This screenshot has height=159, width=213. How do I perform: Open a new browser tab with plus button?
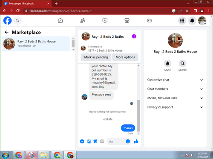[x=56, y=3]
